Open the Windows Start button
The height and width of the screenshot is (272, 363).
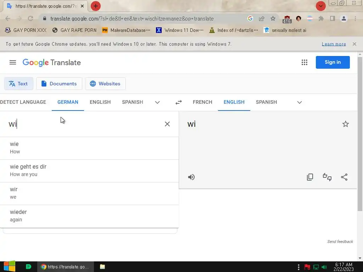click(9, 266)
